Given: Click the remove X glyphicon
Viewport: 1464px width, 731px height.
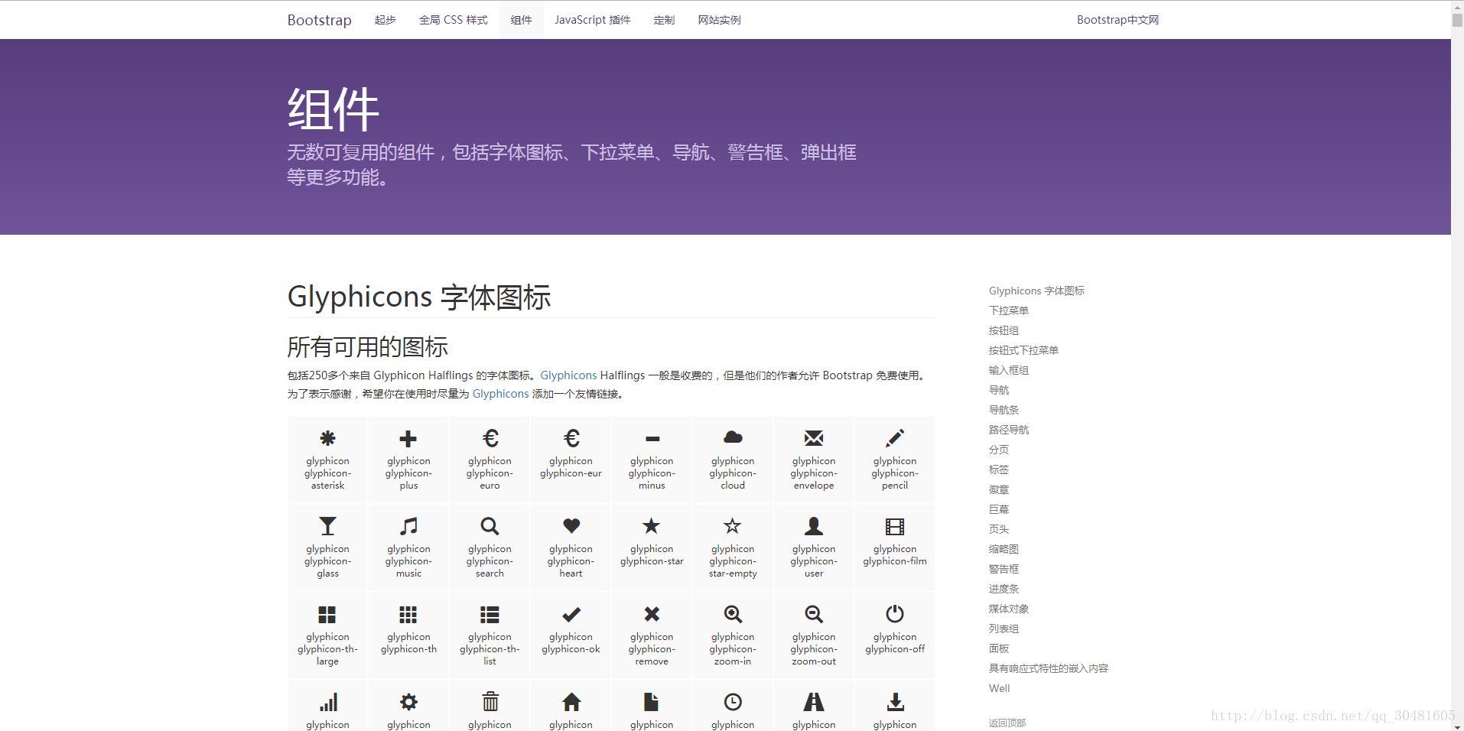Looking at the screenshot, I should coord(652,614).
